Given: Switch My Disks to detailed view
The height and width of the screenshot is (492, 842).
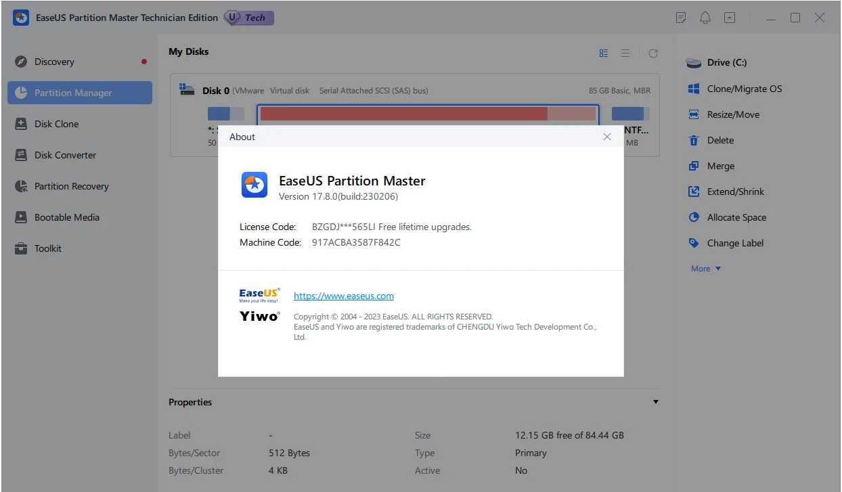Looking at the screenshot, I should [x=604, y=53].
